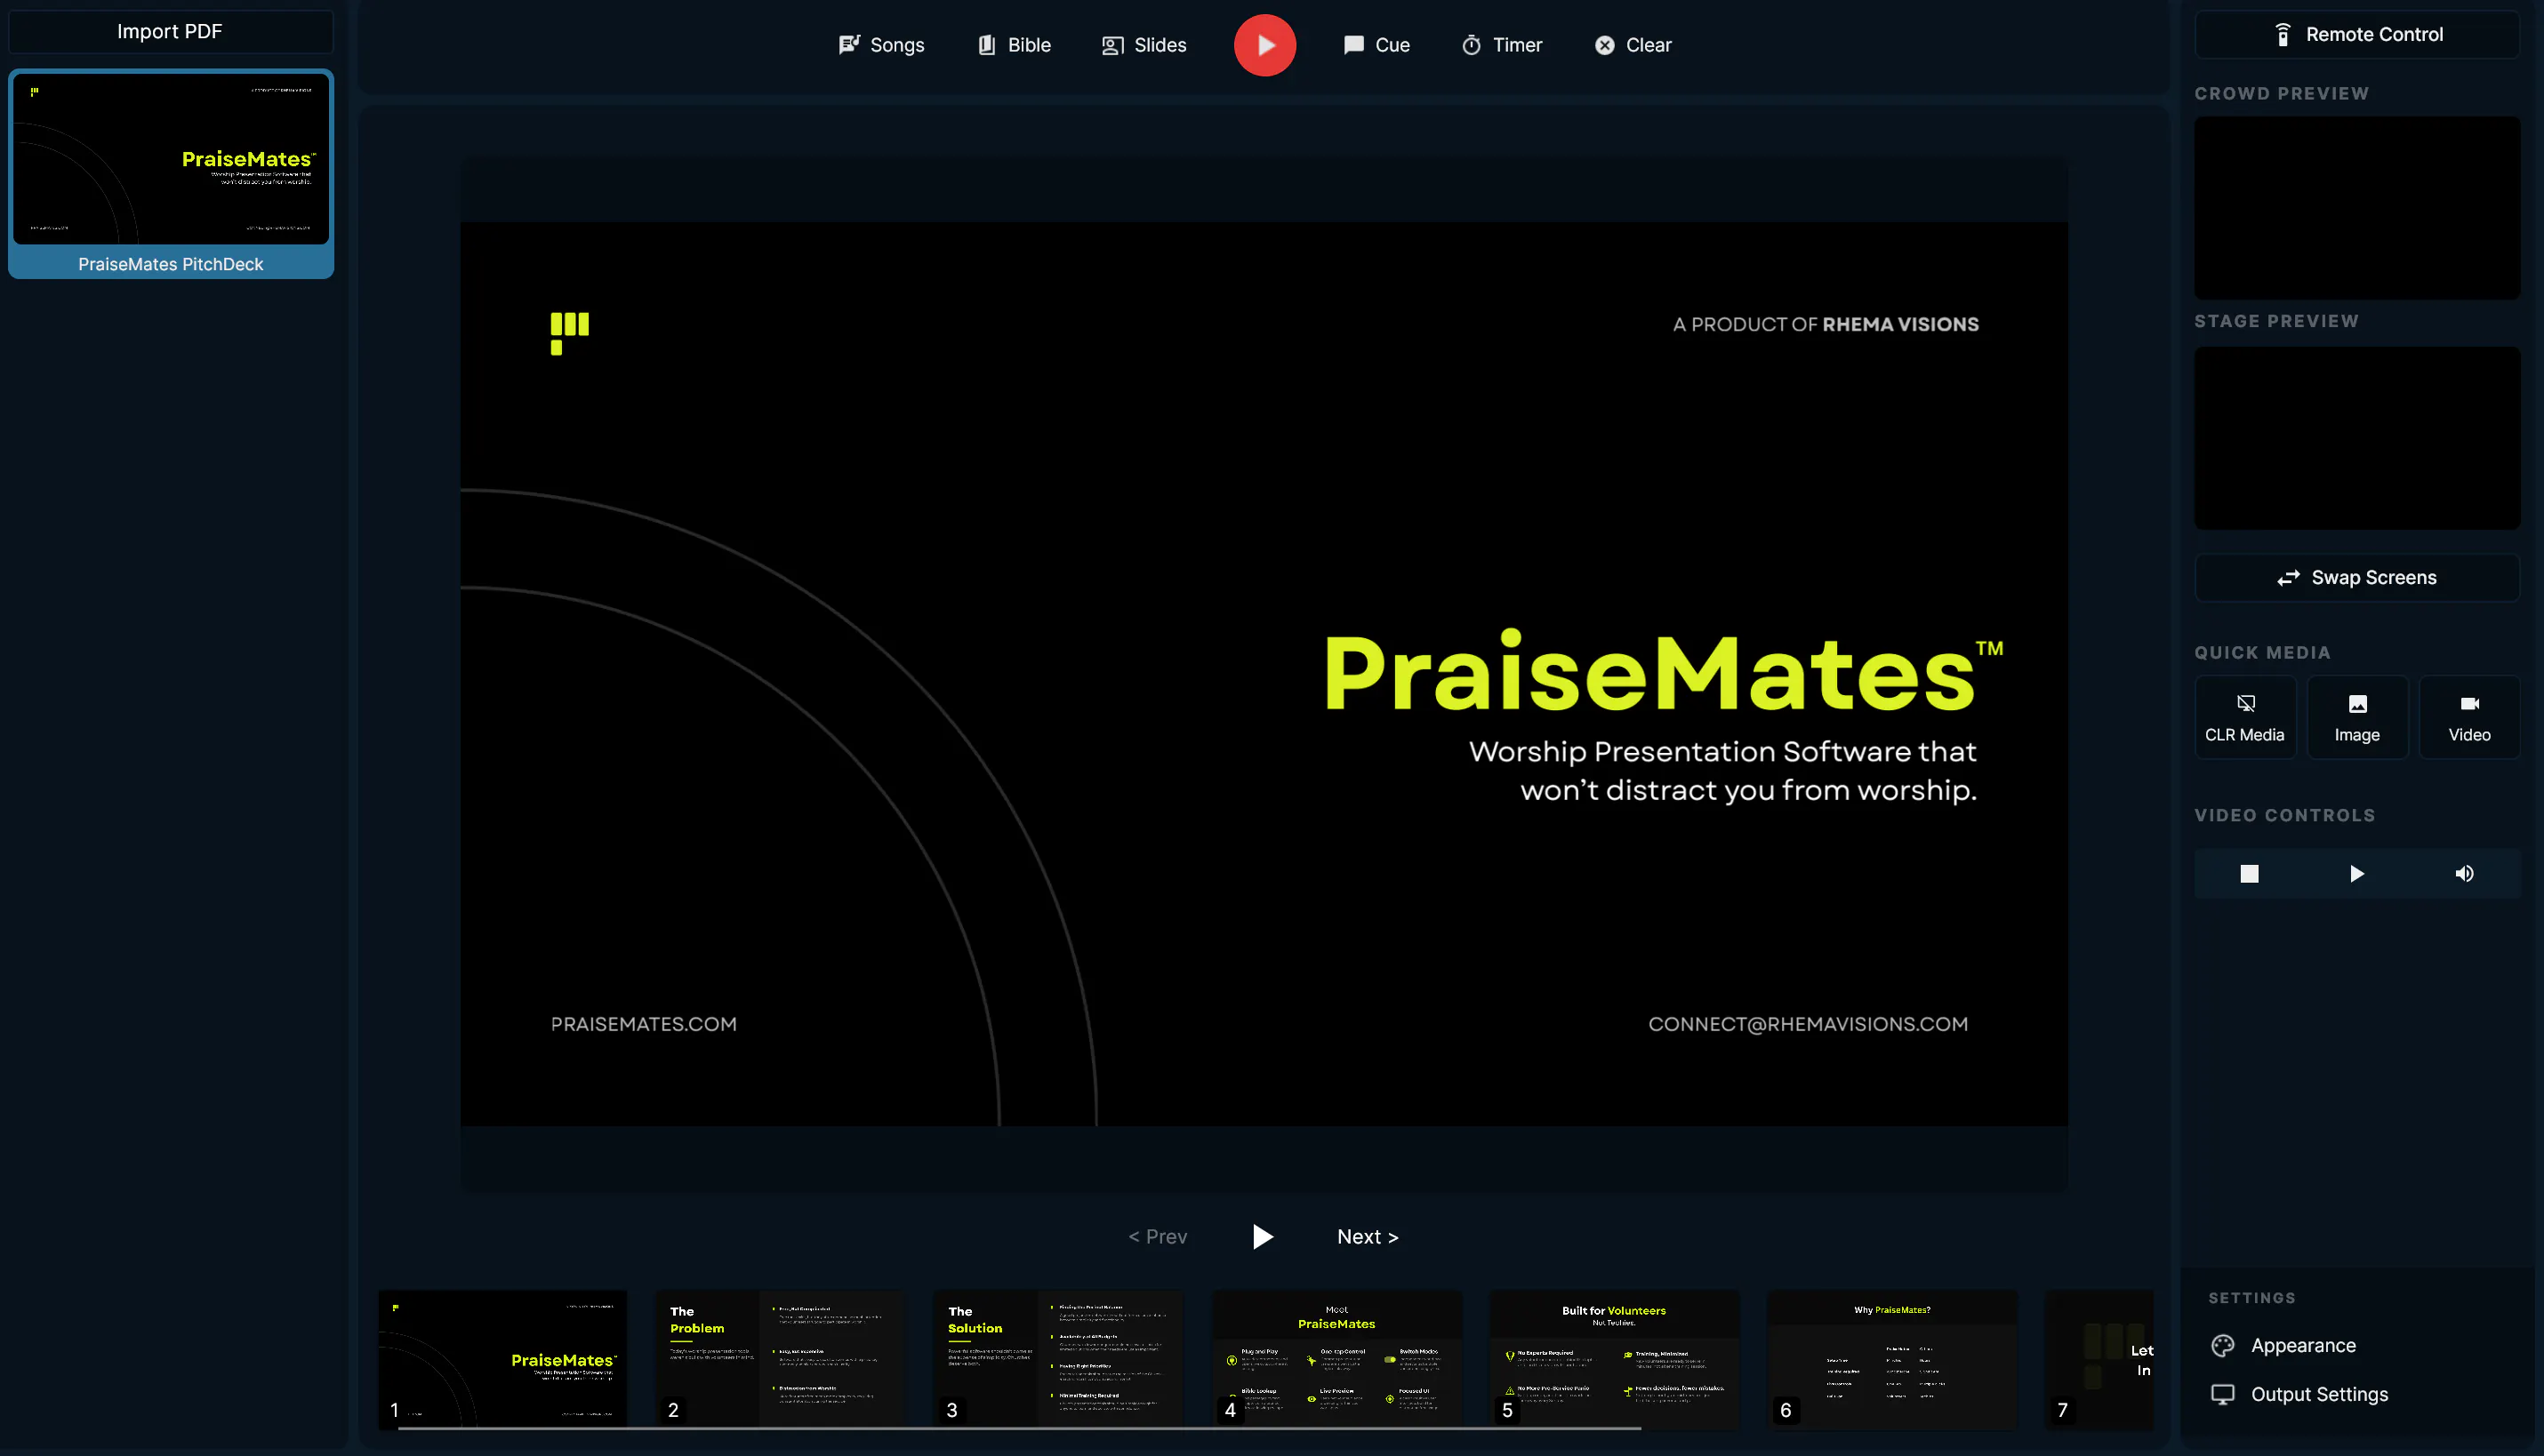This screenshot has width=2544, height=1456.
Task: Stop the video in Video Controls
Action: pos(2248,873)
